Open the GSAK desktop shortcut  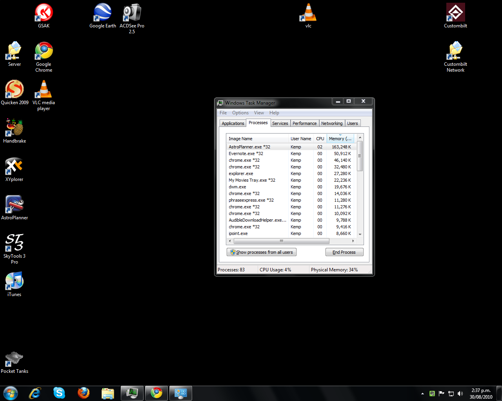(44, 16)
